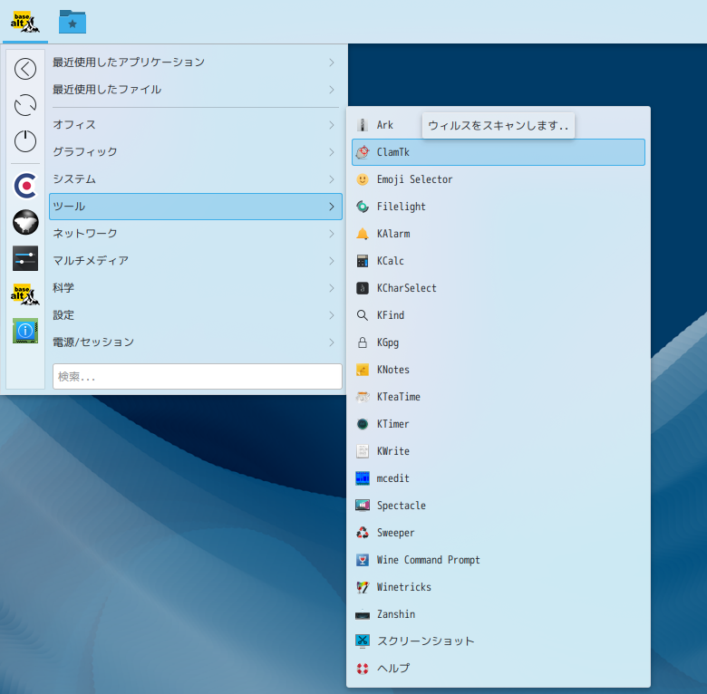
Task: Open the blue info icon in sidebar
Action: point(25,331)
